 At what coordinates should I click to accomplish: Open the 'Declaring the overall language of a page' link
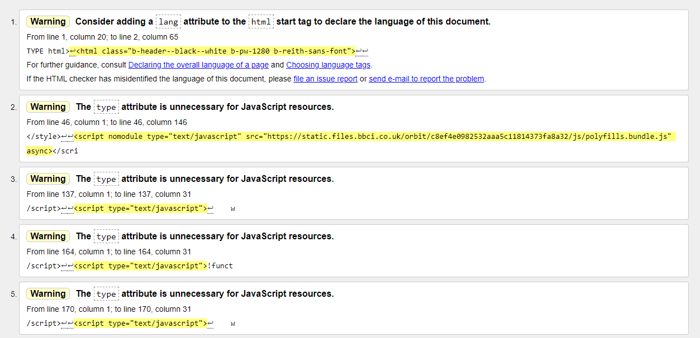tap(198, 65)
